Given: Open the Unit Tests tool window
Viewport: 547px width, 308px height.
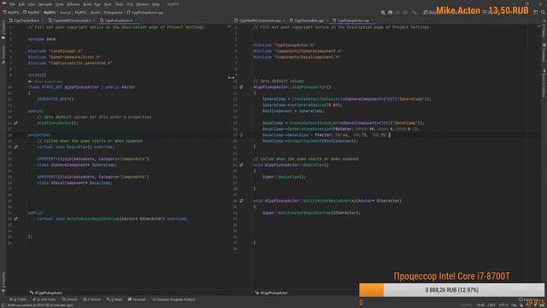Looking at the screenshot, I should click(x=44, y=299).
